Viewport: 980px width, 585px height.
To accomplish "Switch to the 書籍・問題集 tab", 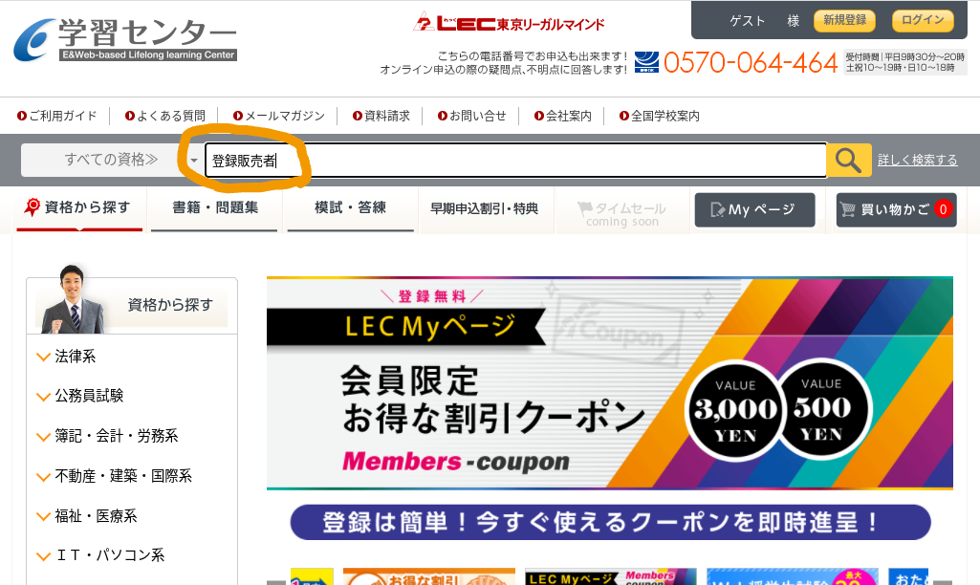I will coord(215,208).
